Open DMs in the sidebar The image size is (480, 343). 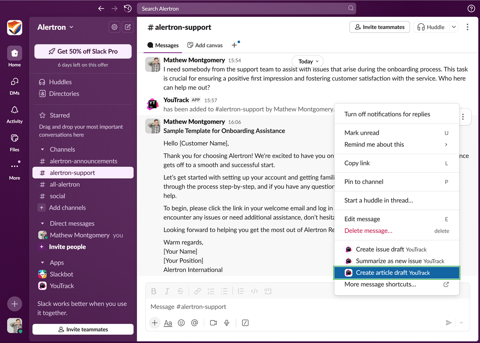pos(14,86)
